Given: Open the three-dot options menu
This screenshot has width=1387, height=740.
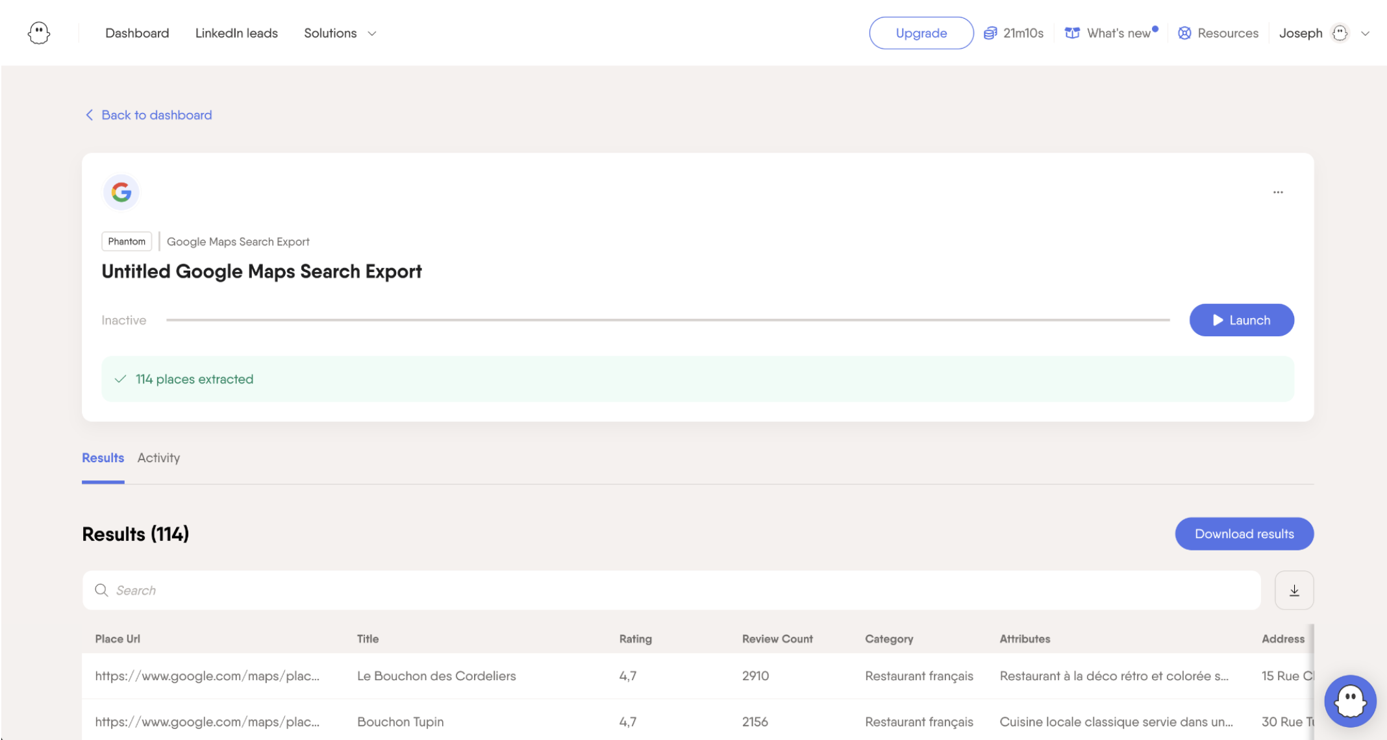Looking at the screenshot, I should pyautogui.click(x=1278, y=192).
